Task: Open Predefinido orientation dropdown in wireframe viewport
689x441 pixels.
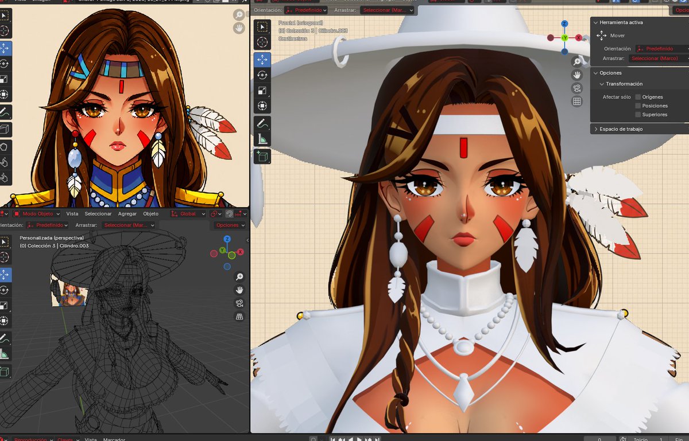Action: pyautogui.click(x=47, y=225)
